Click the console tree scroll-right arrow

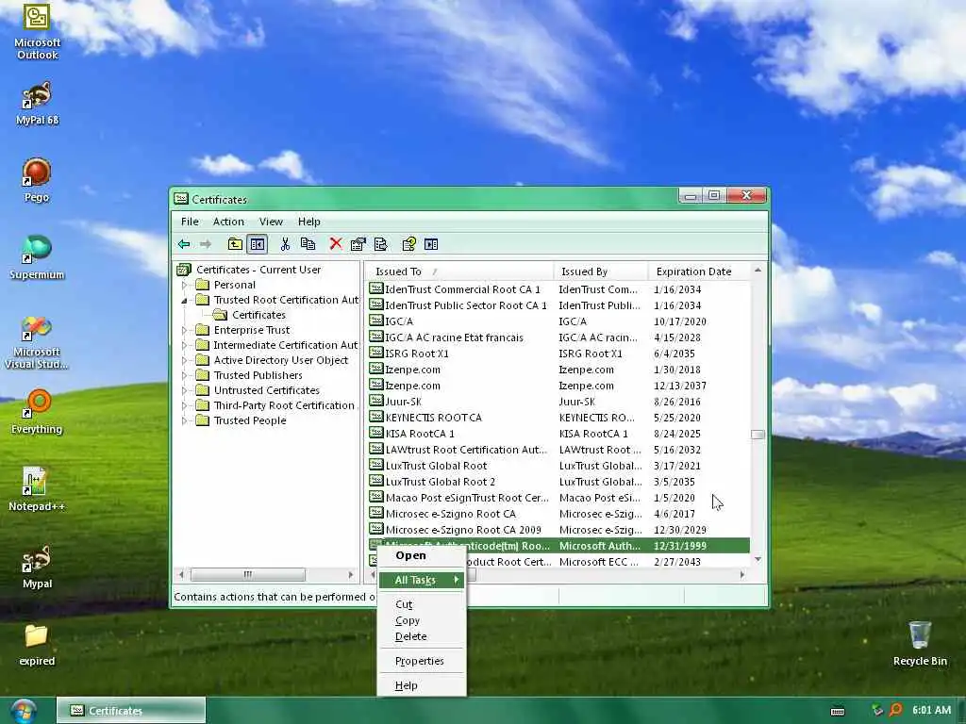pyautogui.click(x=351, y=574)
